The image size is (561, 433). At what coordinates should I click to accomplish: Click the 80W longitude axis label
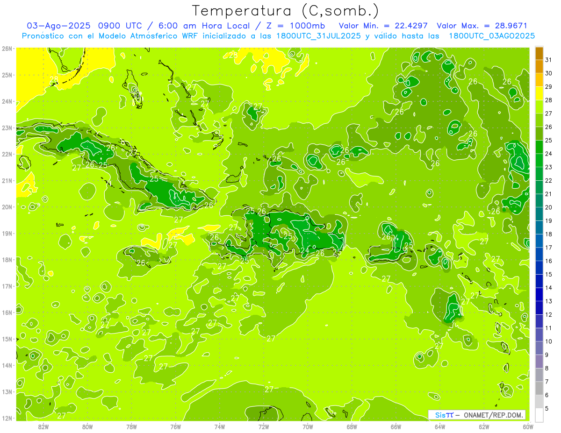coord(87,426)
